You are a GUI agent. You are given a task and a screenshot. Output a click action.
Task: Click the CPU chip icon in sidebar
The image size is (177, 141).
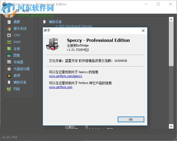(9, 35)
